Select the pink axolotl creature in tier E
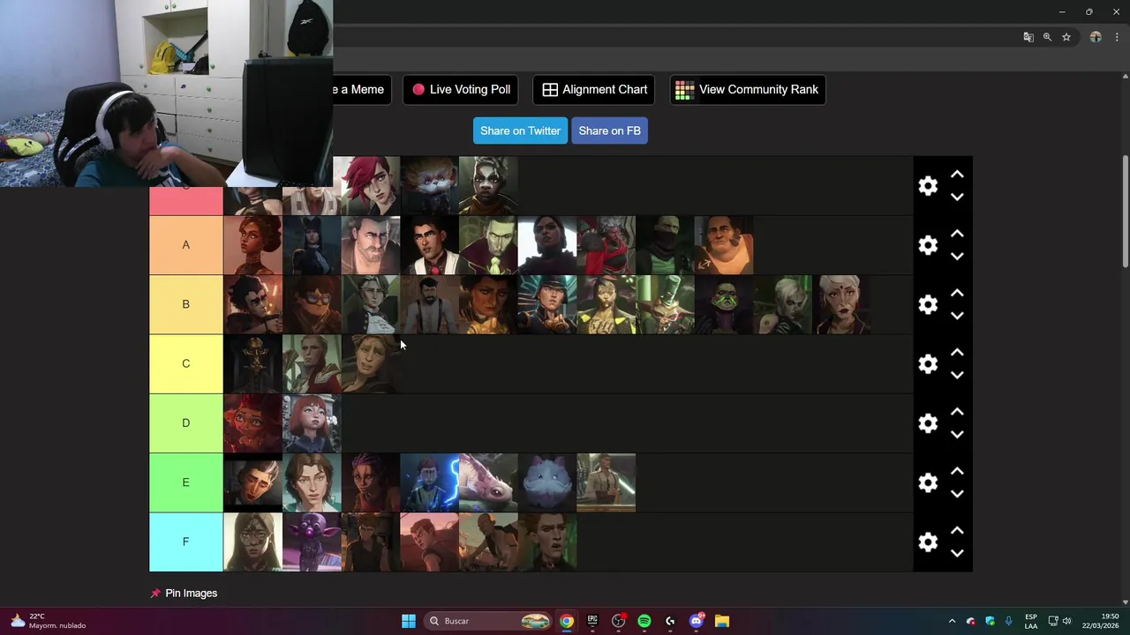The image size is (1130, 635). (x=488, y=482)
